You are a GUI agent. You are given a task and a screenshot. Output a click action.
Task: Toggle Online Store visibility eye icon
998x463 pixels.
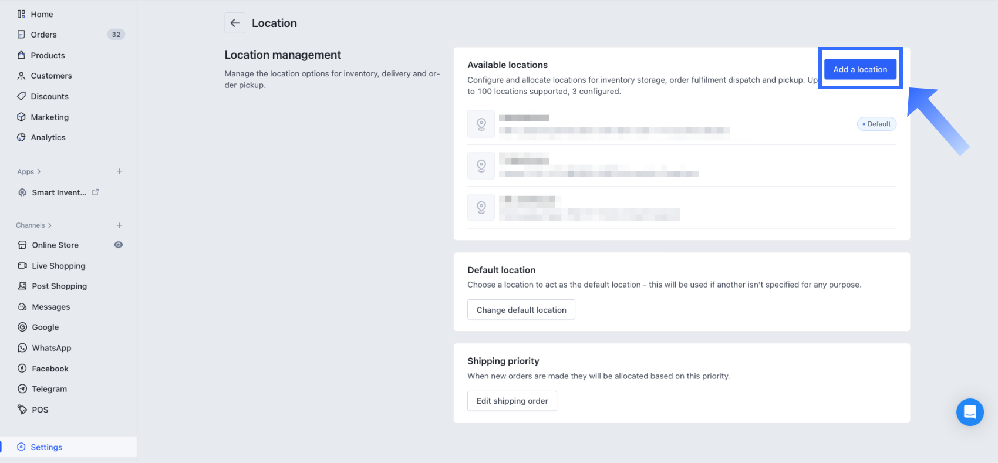[118, 245]
